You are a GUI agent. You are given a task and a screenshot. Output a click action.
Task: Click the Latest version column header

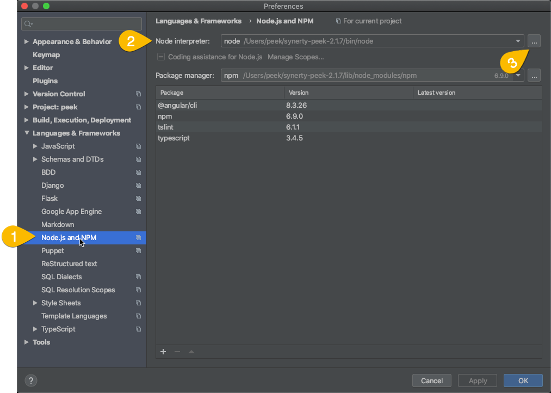[477, 93]
